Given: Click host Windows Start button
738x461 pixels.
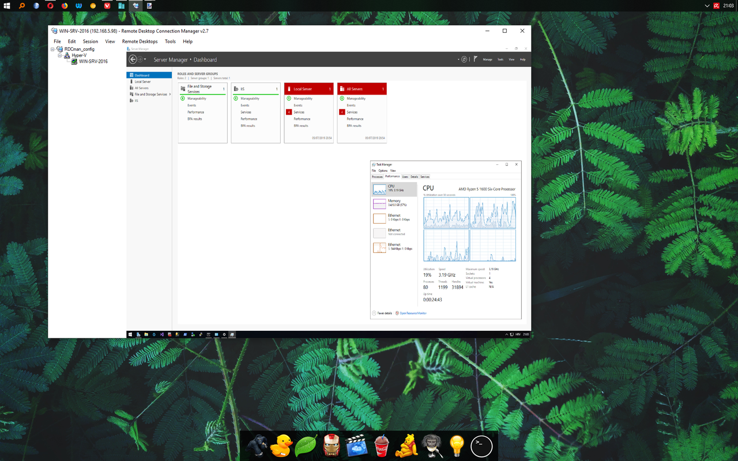Looking at the screenshot, I should [x=7, y=6].
